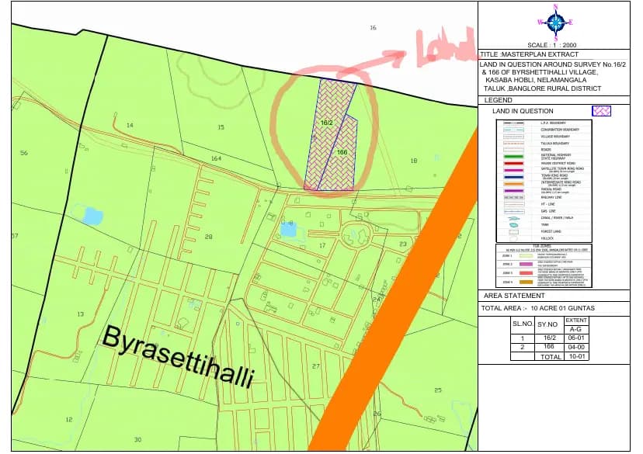The height and width of the screenshot is (454, 643).
Task: Click the Zone 3 red swatch
Action: (x=527, y=273)
